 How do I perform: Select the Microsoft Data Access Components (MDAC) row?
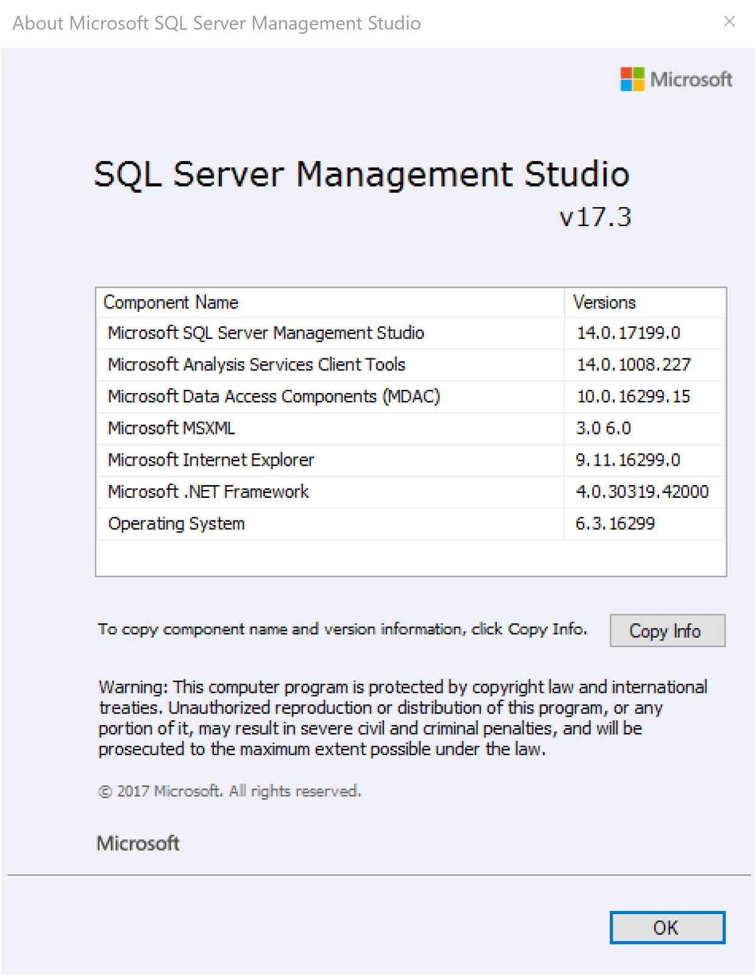coord(274,396)
